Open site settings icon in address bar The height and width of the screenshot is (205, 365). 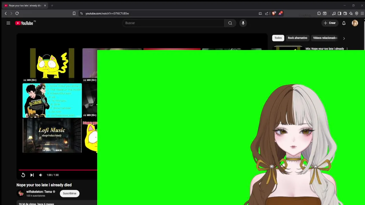pos(82,13)
